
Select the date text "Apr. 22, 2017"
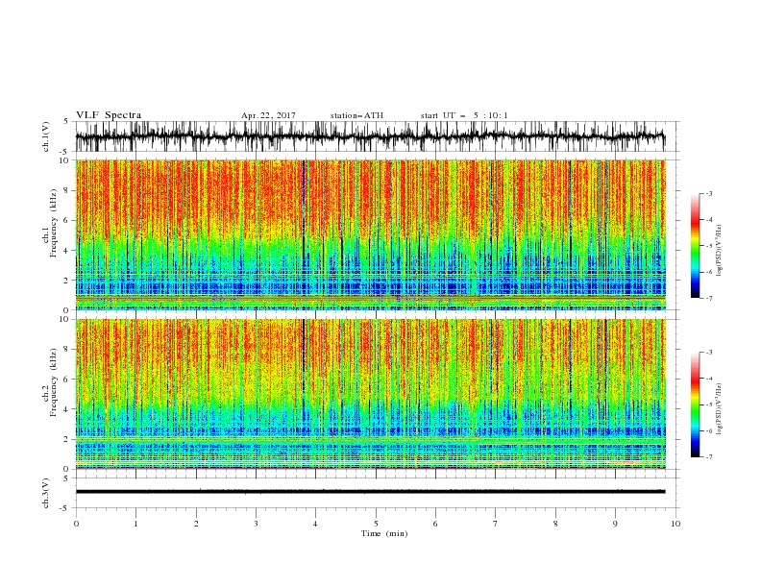pos(268,115)
